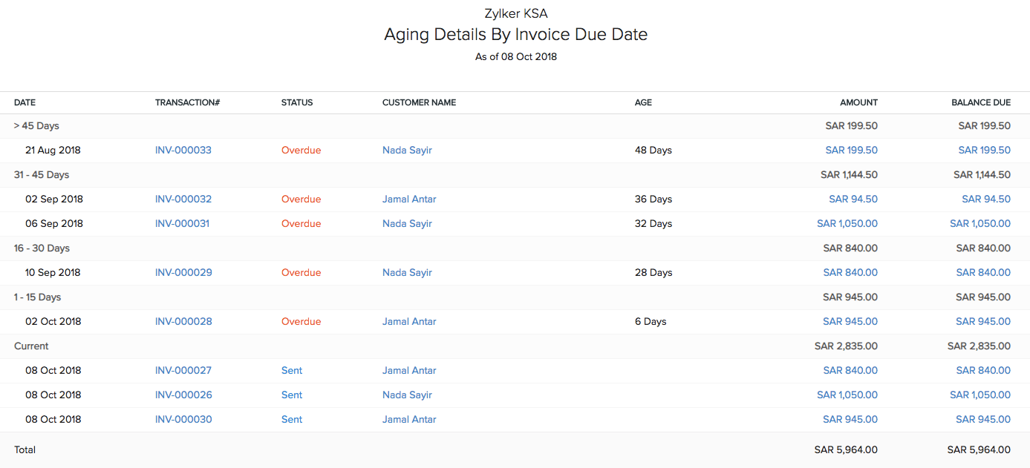Open invoice INV-000029
The height and width of the screenshot is (468, 1030).
pyautogui.click(x=182, y=272)
